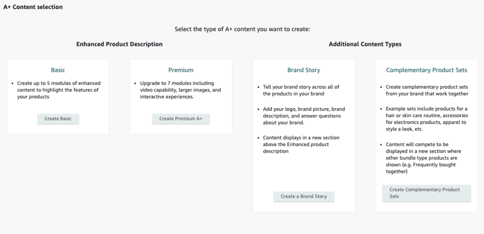The height and width of the screenshot is (234, 484).
Task: Click the Additional Content Types section heading
Action: point(365,44)
